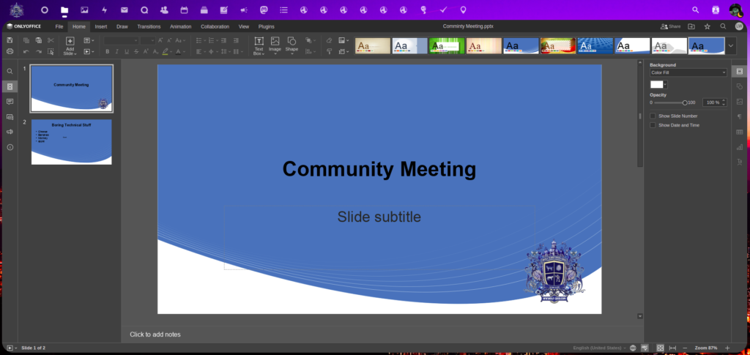Save the presentation with the save icon

pyautogui.click(x=10, y=40)
